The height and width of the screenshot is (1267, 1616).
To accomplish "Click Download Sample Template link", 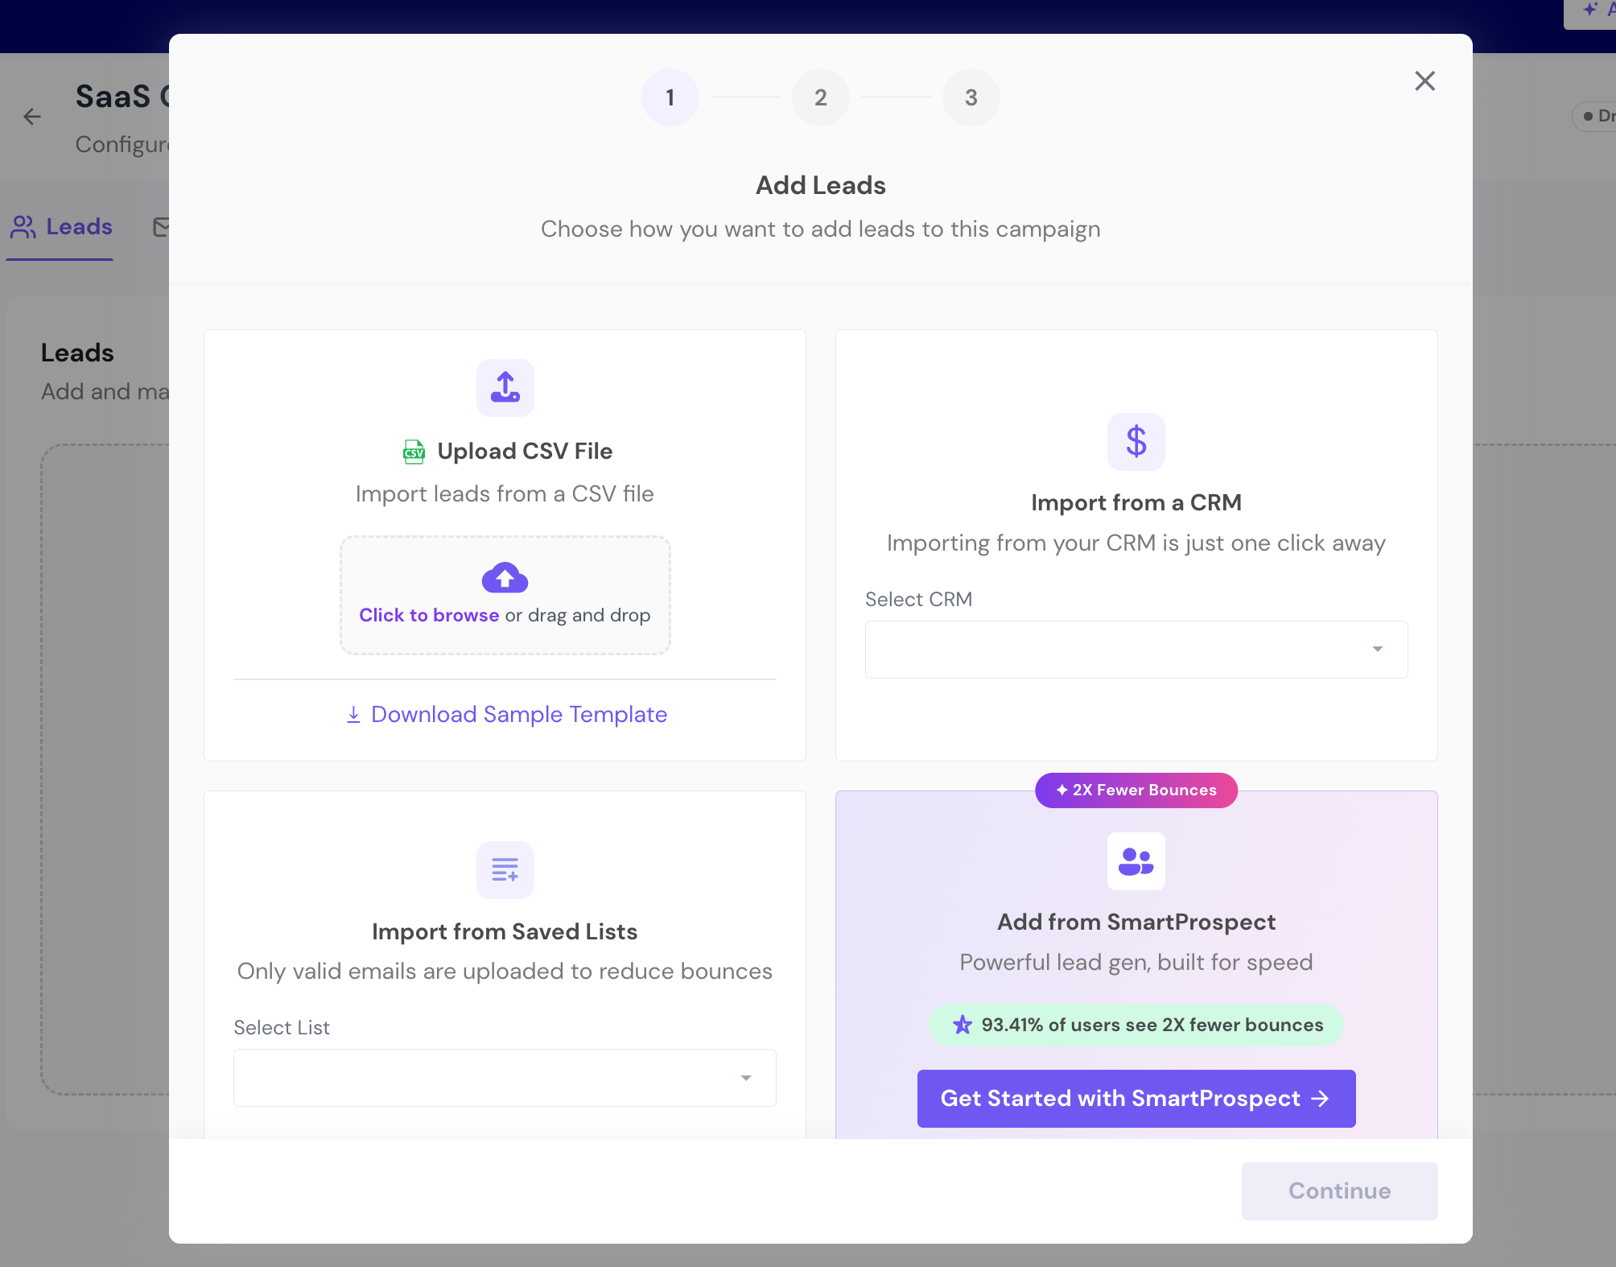I will coord(506,714).
